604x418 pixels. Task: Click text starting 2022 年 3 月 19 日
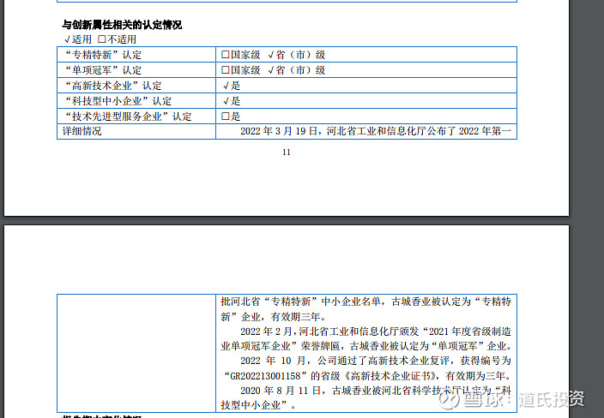point(376,131)
